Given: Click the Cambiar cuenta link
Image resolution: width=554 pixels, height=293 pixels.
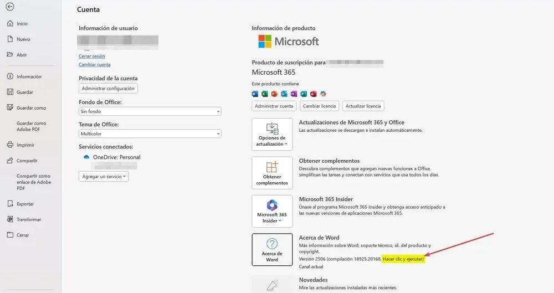Looking at the screenshot, I should [x=94, y=65].
